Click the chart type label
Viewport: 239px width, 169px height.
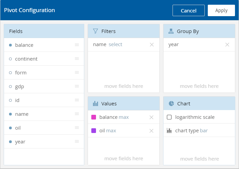[187, 131]
